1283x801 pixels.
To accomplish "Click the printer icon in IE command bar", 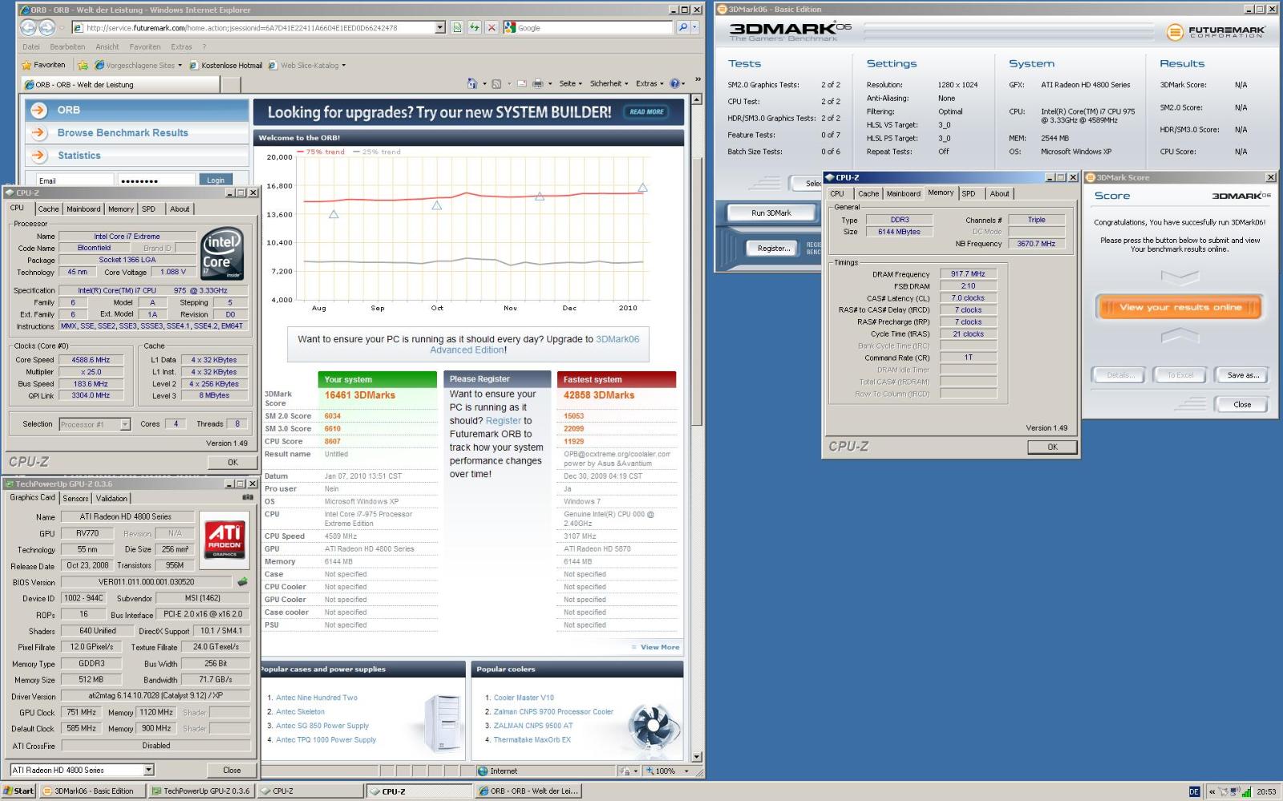I will click(538, 83).
